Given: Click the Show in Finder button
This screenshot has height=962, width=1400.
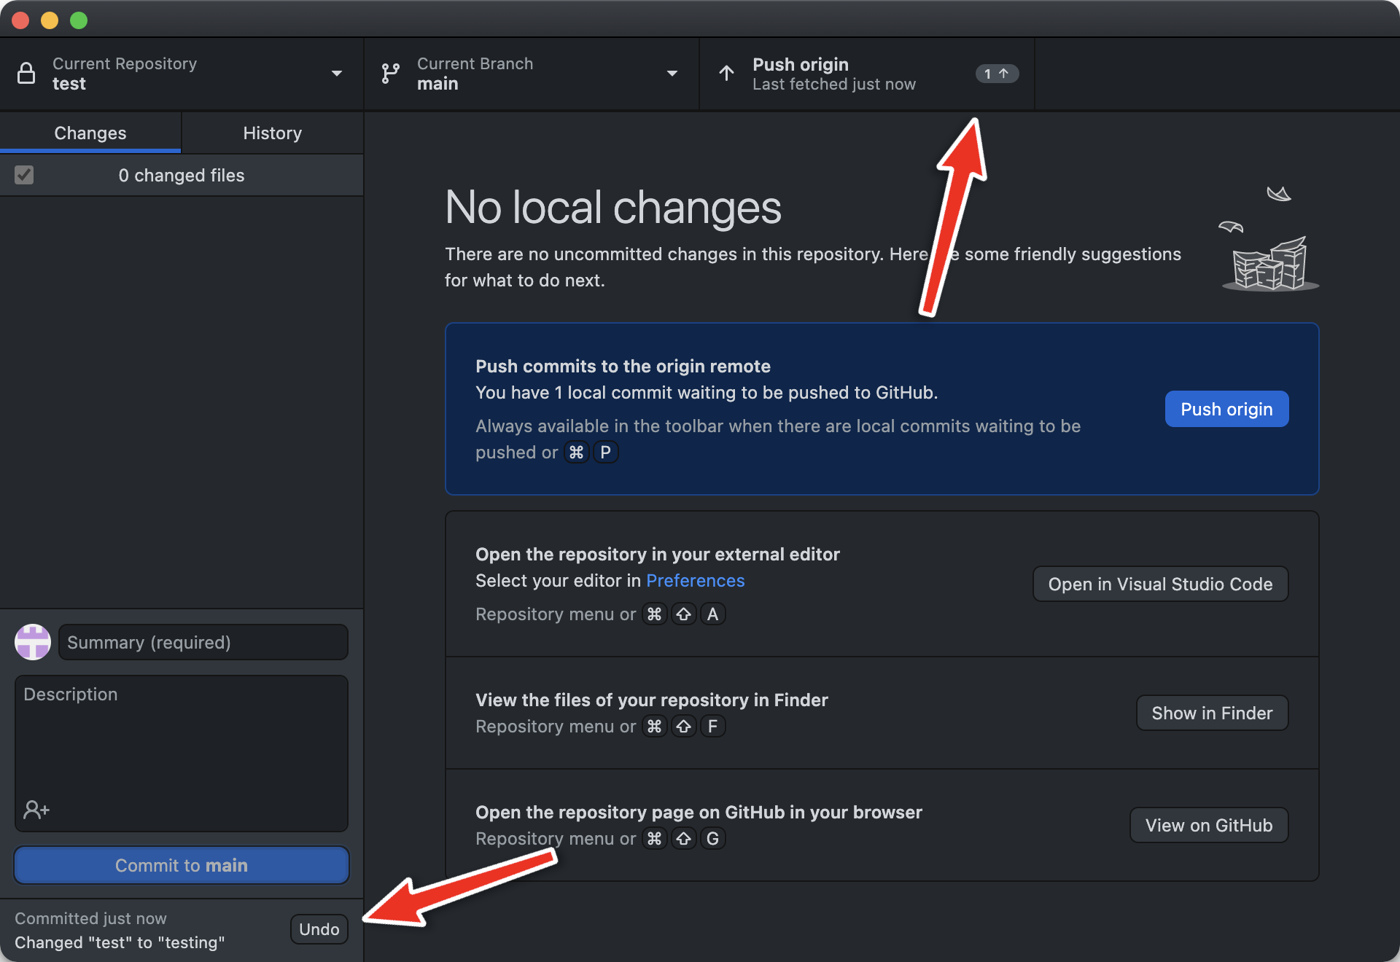Looking at the screenshot, I should click(1211, 713).
